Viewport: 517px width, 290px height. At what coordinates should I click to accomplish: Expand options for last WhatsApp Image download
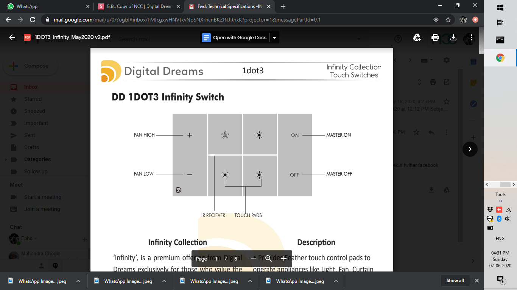click(336, 281)
